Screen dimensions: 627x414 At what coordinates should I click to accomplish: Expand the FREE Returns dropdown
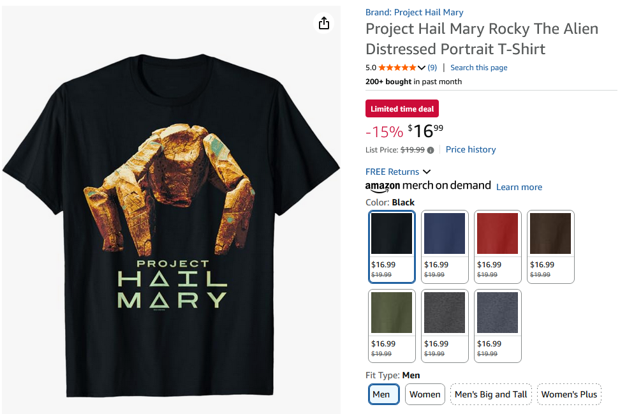tap(427, 172)
